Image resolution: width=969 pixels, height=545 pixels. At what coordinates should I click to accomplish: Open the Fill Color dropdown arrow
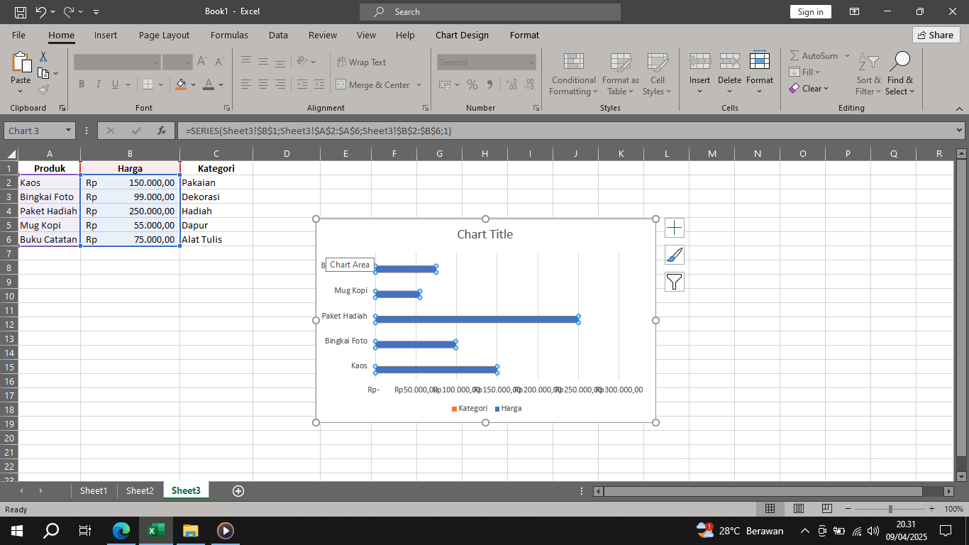(193, 84)
